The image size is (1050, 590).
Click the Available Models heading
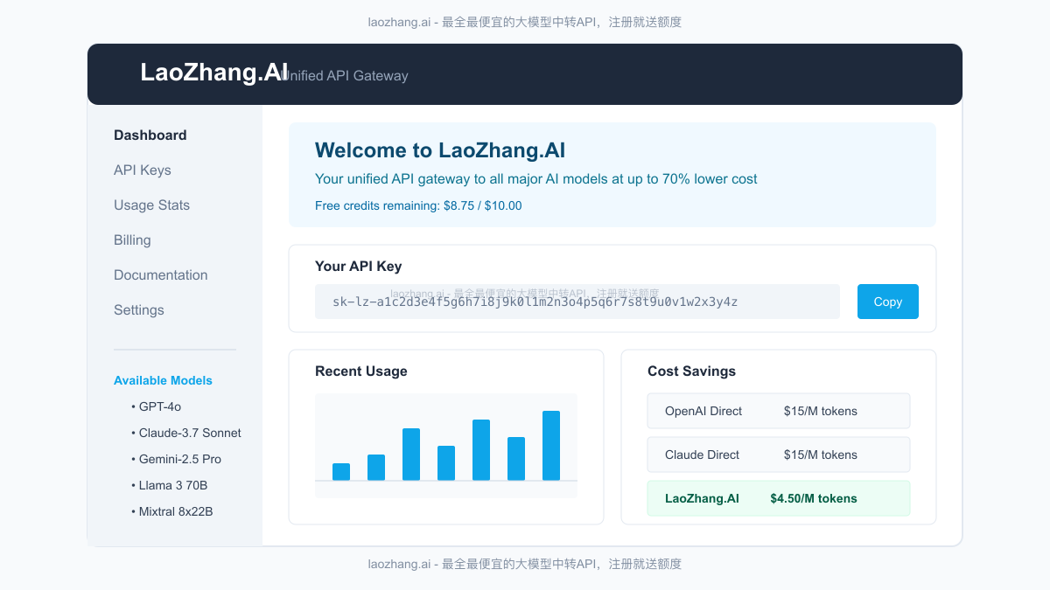tap(163, 380)
